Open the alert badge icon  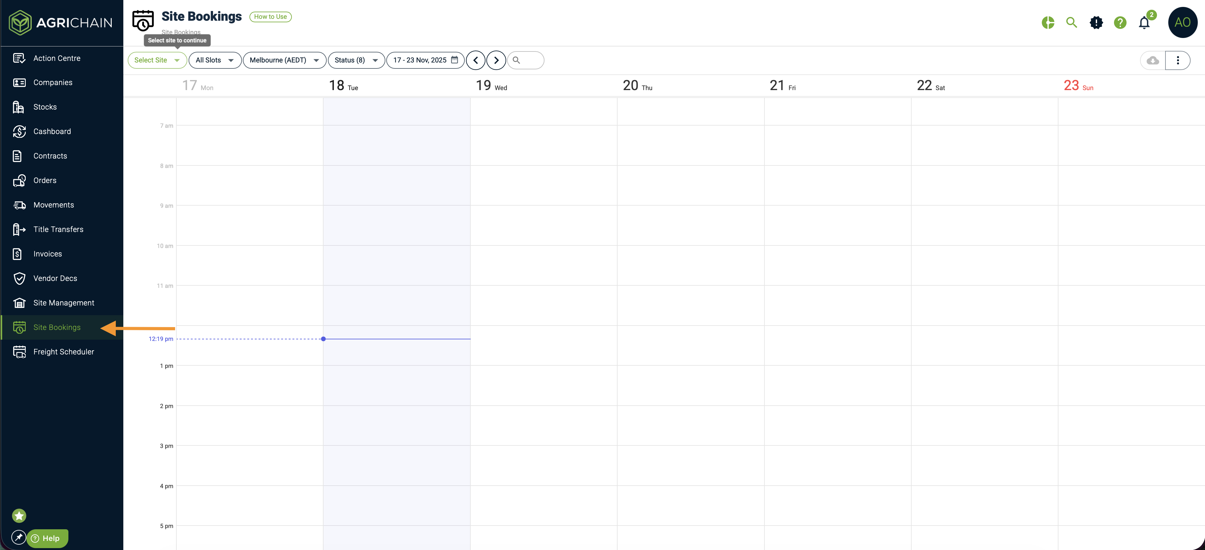pos(1096,23)
